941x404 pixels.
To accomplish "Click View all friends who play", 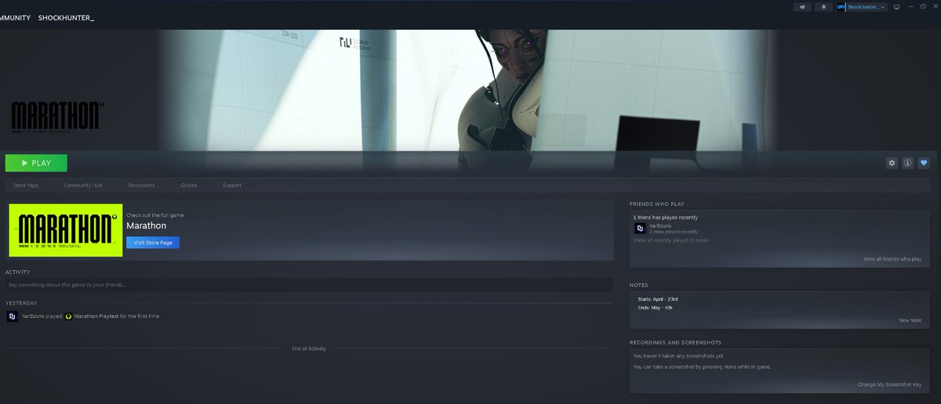I will pos(892,258).
